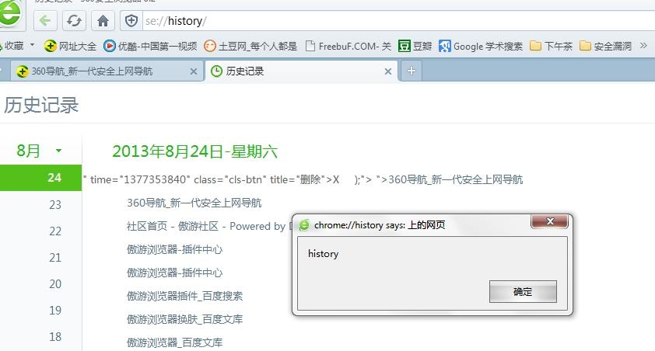Image resolution: width=655 pixels, height=351 pixels.
Task: Open the FreebuF.COM bookmark
Action: [x=348, y=46]
